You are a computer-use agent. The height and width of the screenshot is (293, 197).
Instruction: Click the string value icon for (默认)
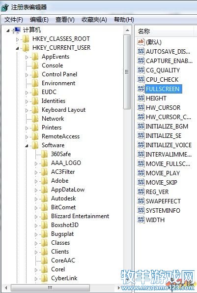tap(141, 42)
